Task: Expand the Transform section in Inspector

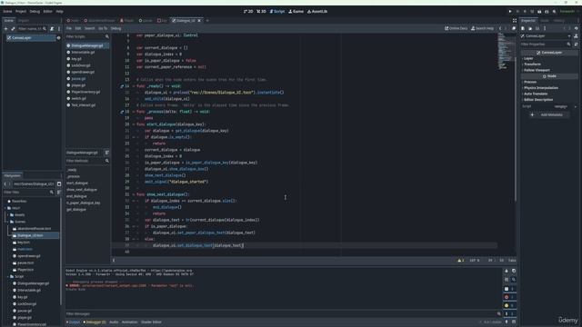Action: tap(531, 64)
